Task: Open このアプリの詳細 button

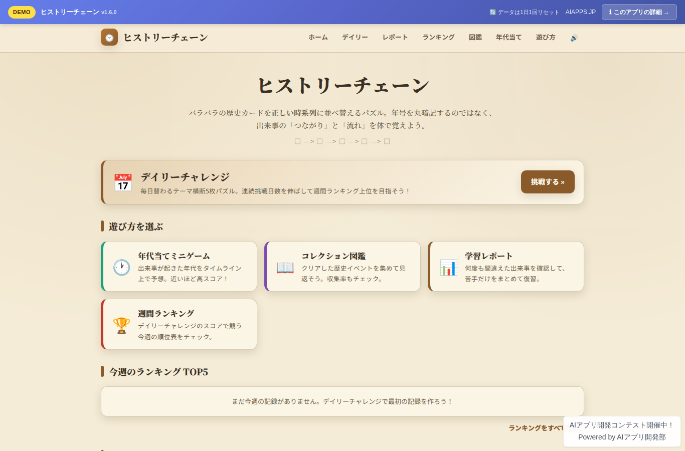Action: pos(639,12)
